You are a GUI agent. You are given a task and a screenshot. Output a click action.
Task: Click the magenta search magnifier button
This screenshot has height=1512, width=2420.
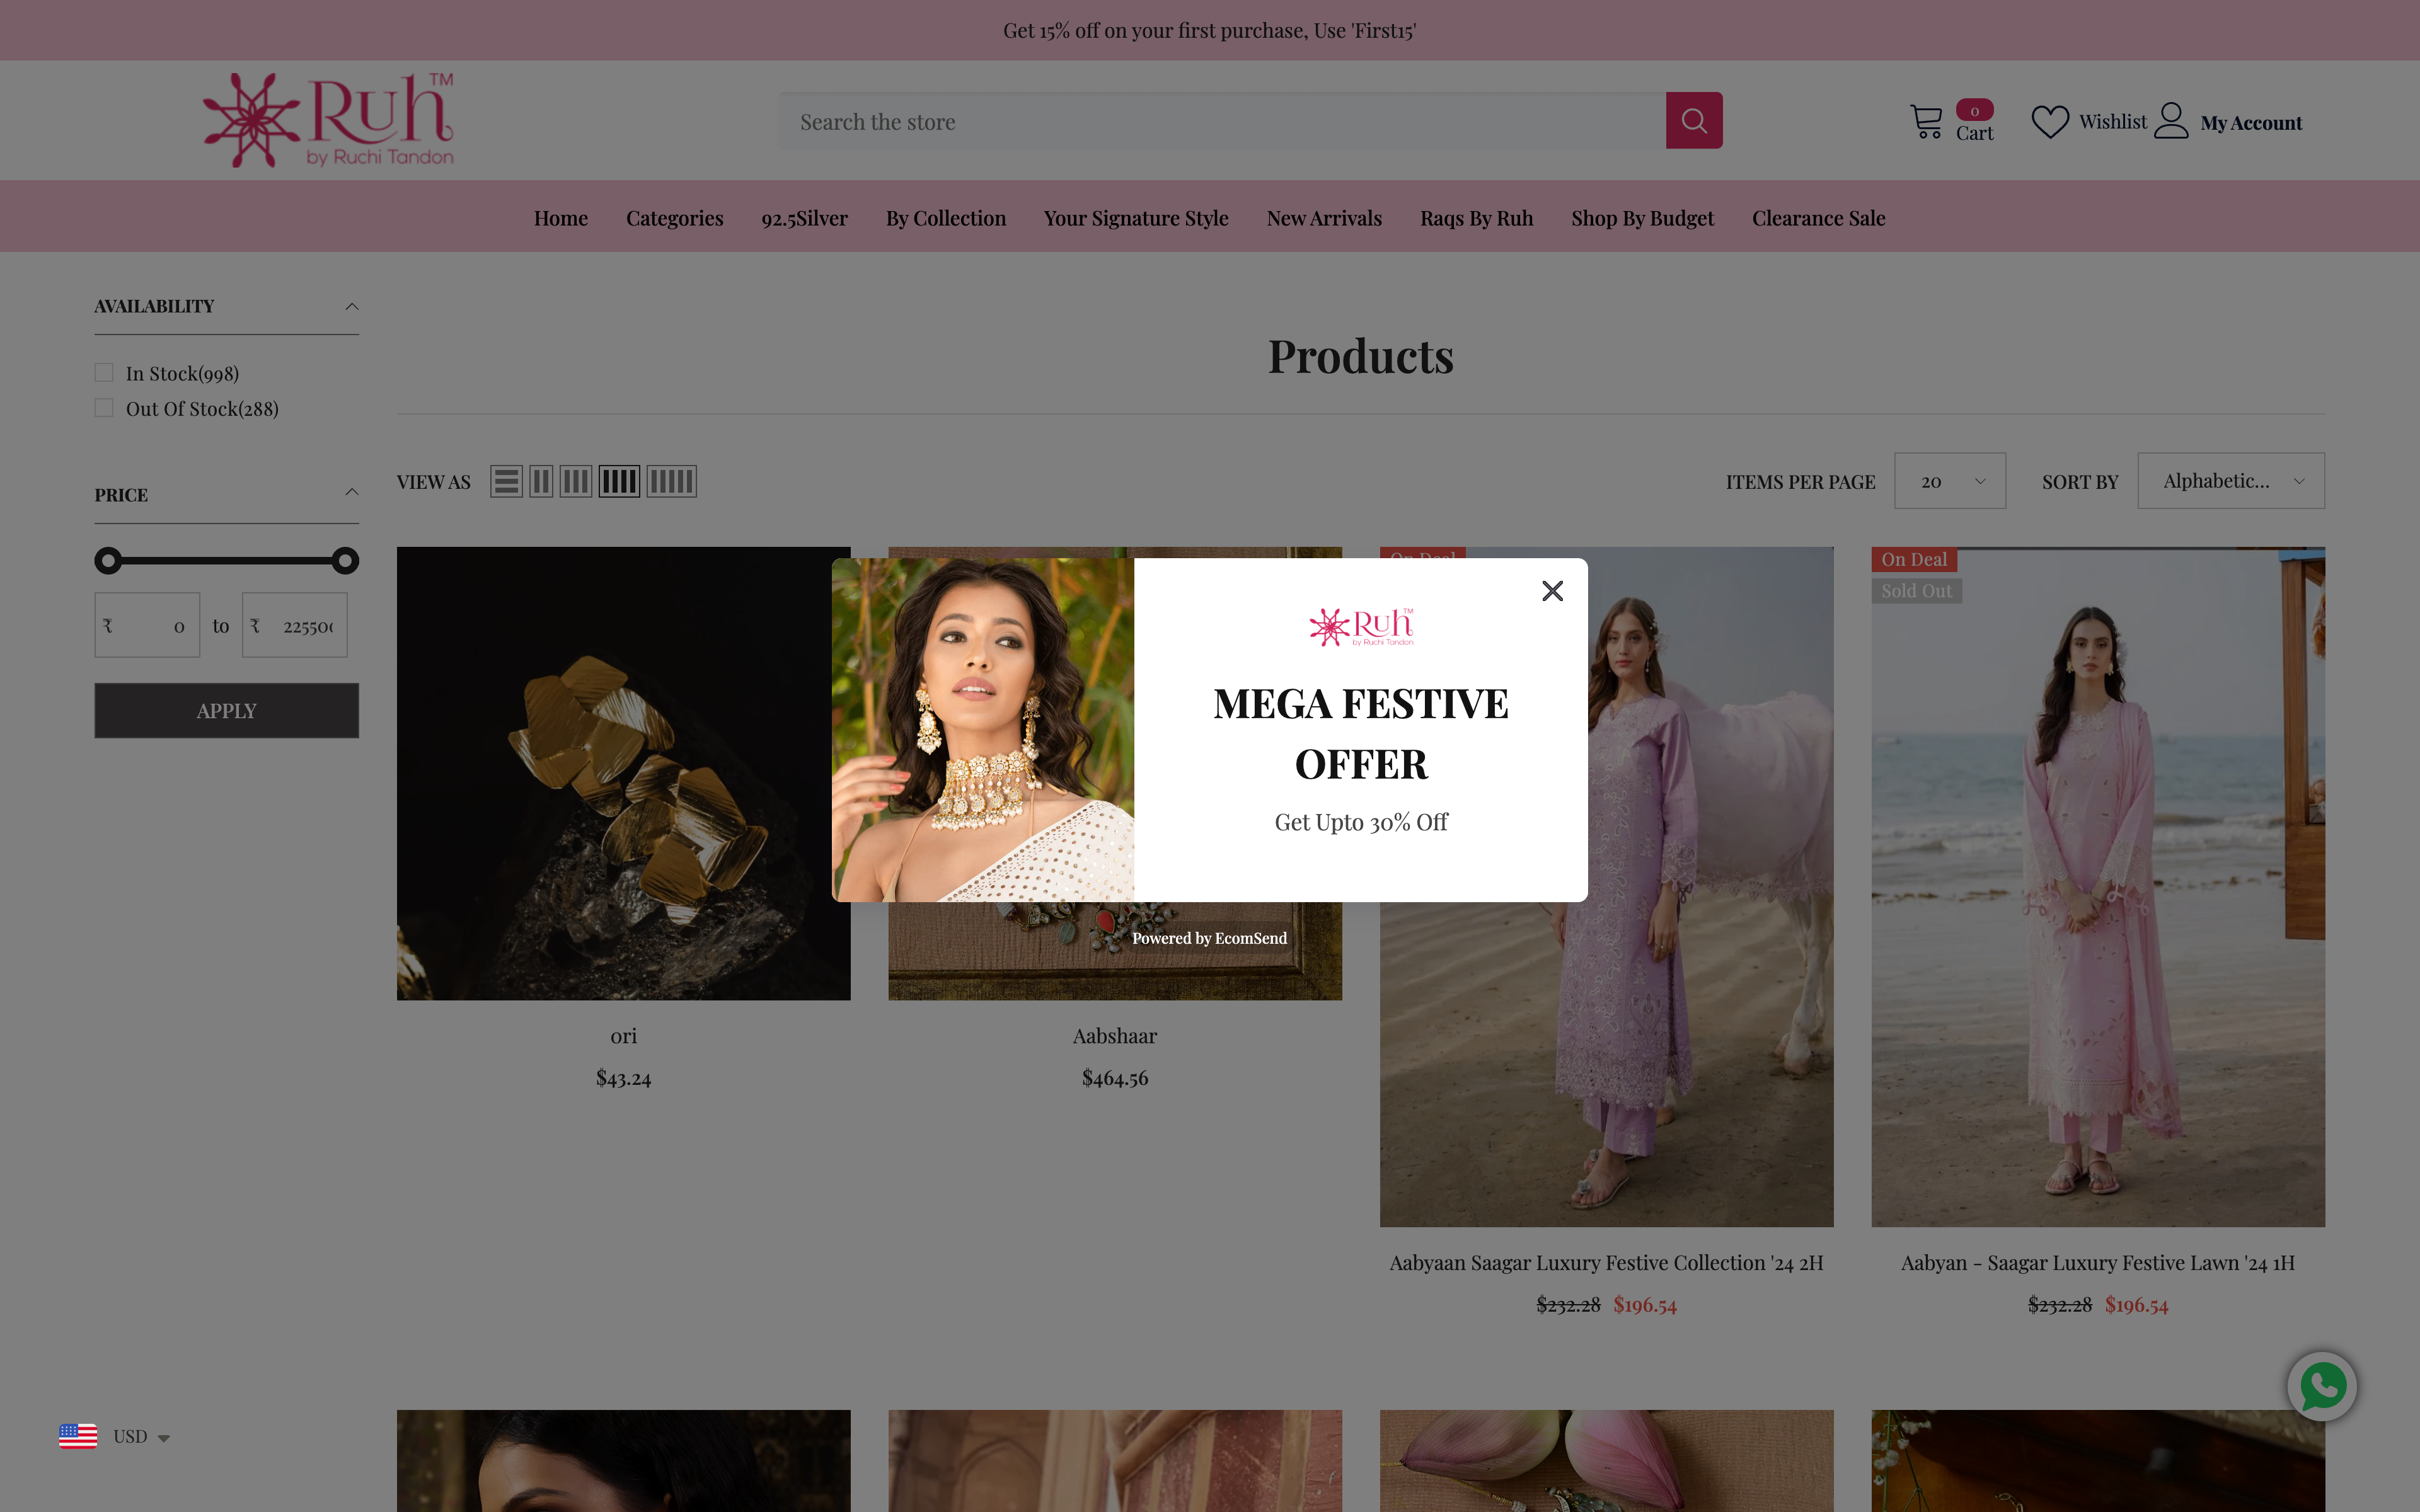[x=1693, y=121]
